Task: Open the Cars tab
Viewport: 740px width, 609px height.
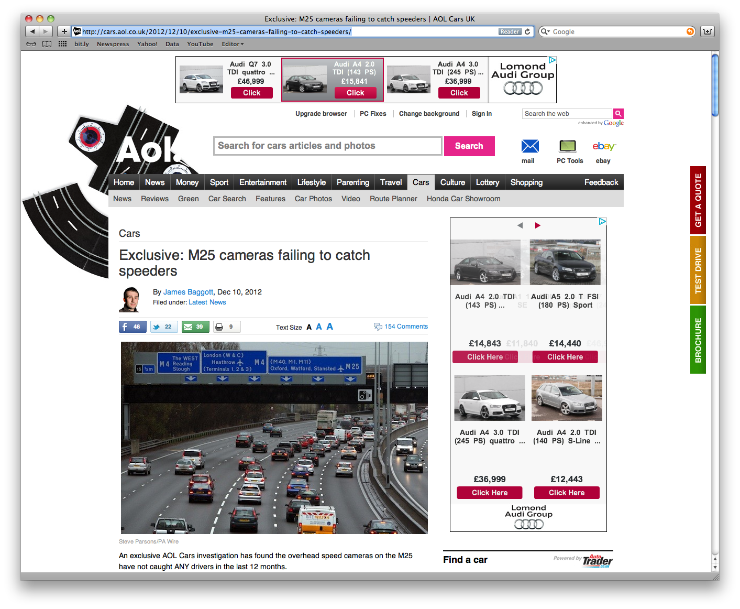Action: coord(421,182)
